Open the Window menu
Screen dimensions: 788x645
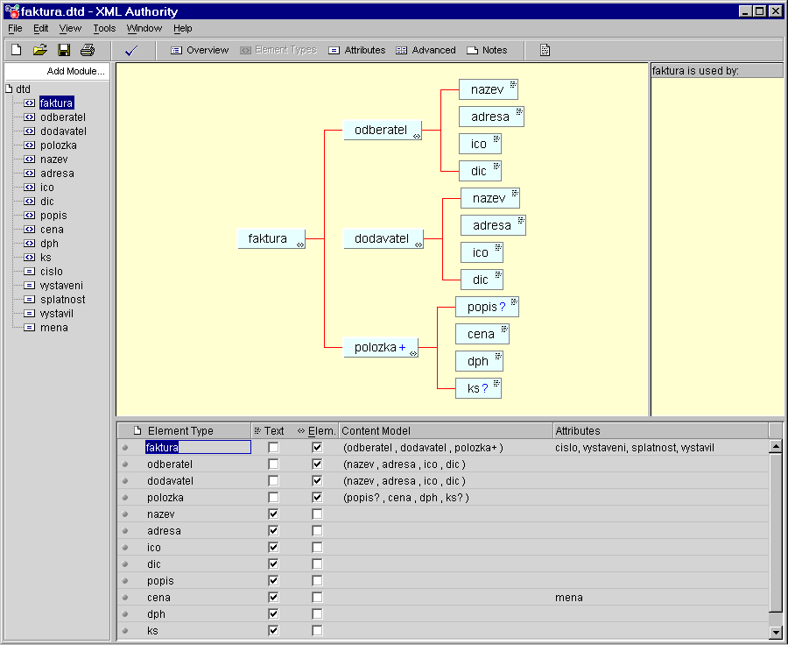144,28
